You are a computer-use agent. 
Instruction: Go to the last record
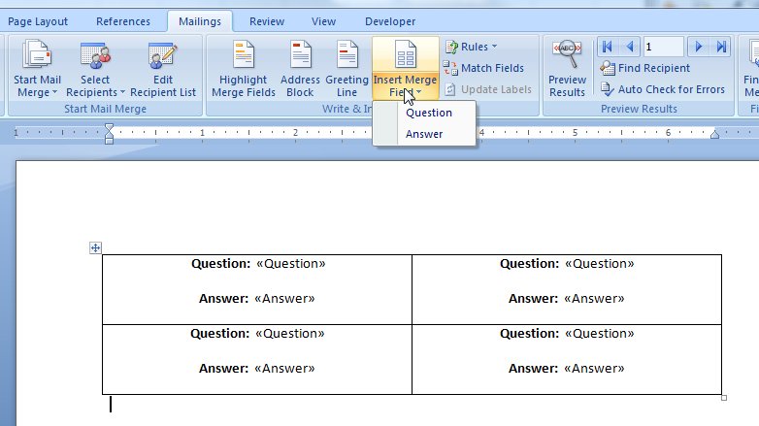coord(721,47)
